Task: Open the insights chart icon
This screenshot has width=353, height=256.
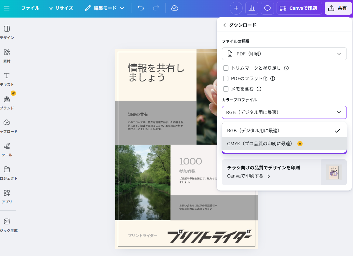Action: [251, 8]
